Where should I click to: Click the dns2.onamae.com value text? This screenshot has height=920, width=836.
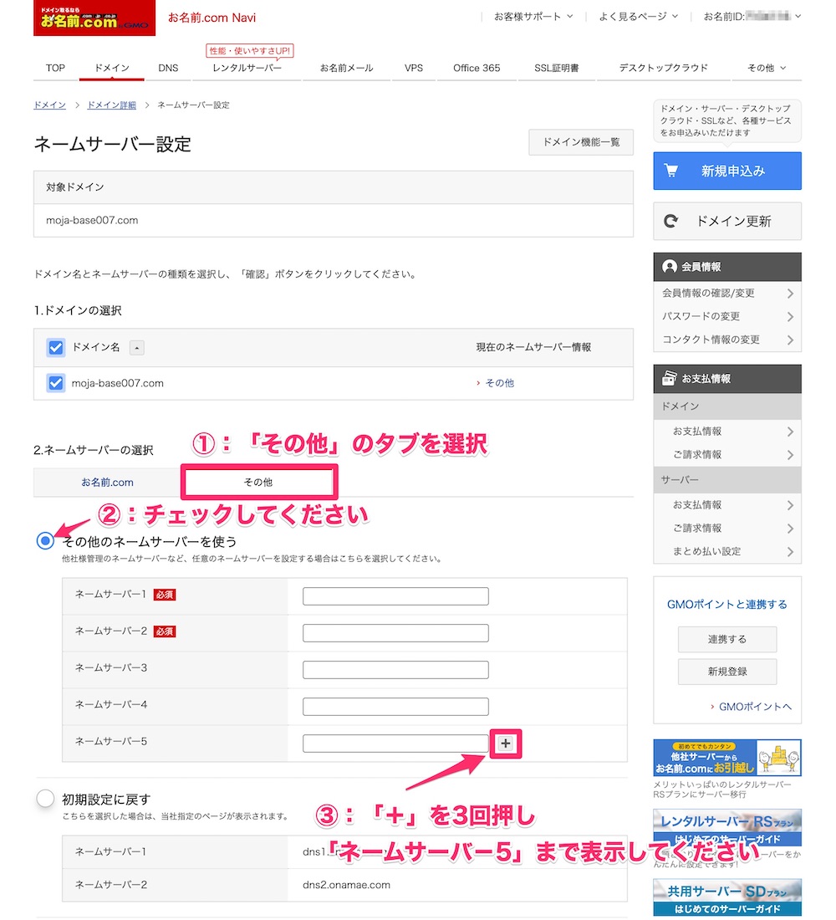[x=346, y=885]
